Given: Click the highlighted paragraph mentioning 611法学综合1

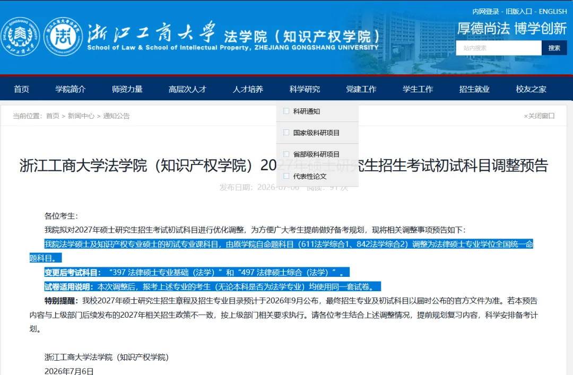Looking at the screenshot, I should click(281, 251).
